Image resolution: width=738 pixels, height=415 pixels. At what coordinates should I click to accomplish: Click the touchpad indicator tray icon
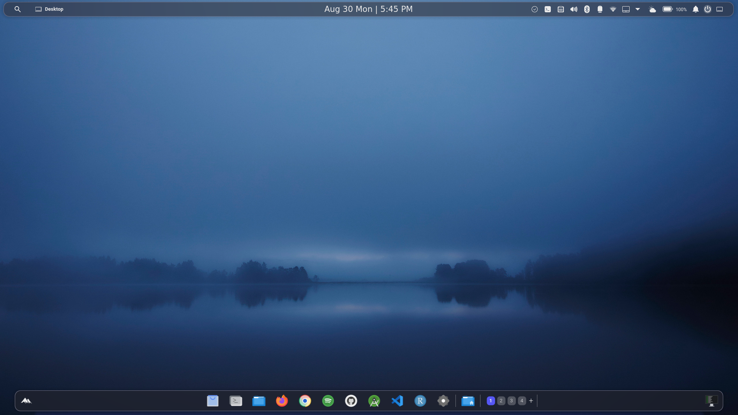click(626, 9)
